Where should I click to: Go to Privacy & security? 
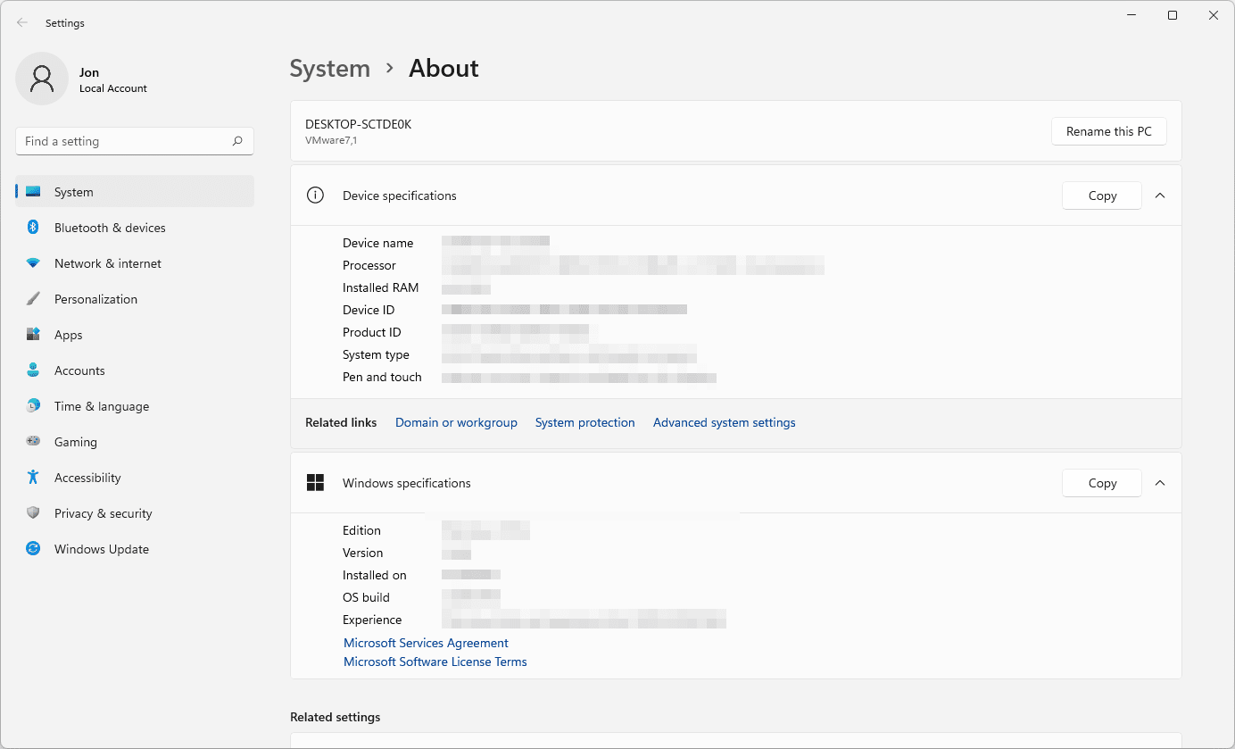tap(135, 513)
